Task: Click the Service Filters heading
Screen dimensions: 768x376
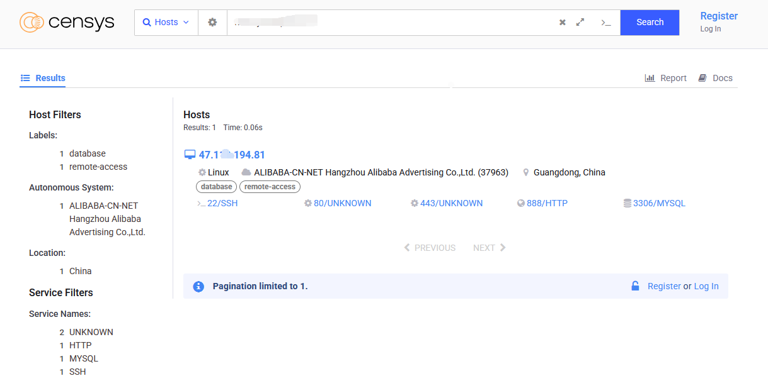Action: (x=61, y=292)
